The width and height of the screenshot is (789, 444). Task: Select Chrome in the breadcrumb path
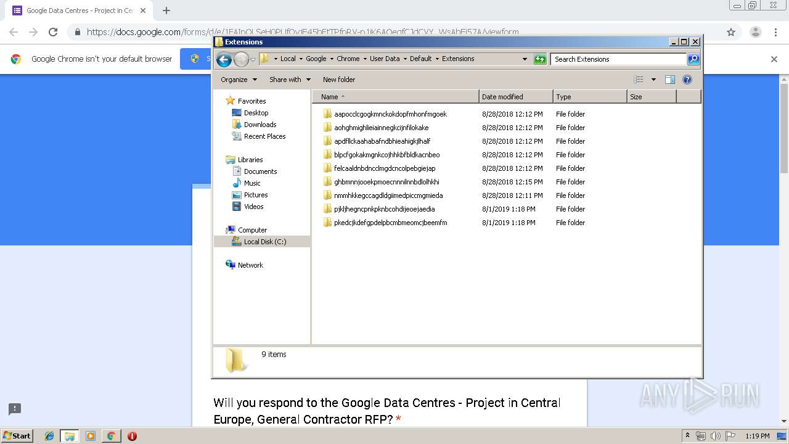click(x=348, y=59)
